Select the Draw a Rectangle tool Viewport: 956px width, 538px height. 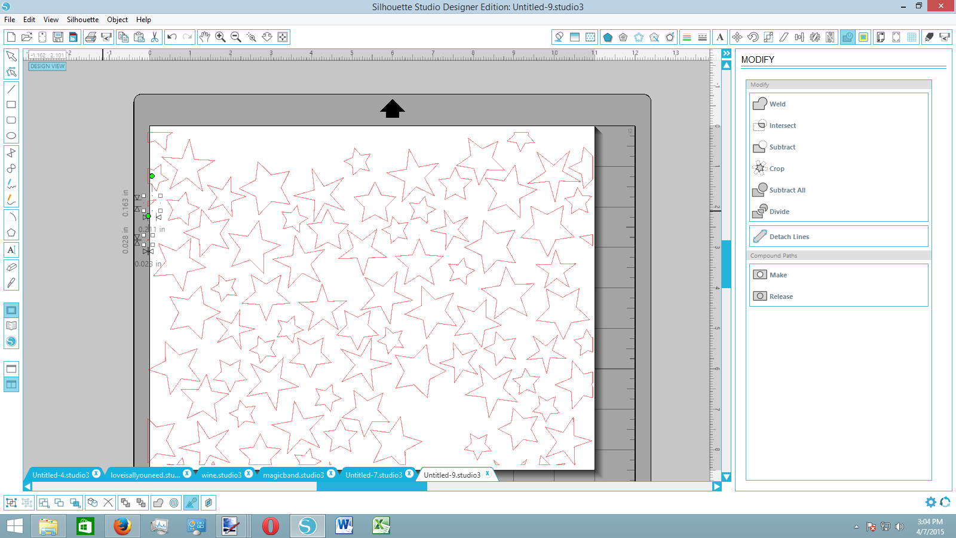(11, 105)
